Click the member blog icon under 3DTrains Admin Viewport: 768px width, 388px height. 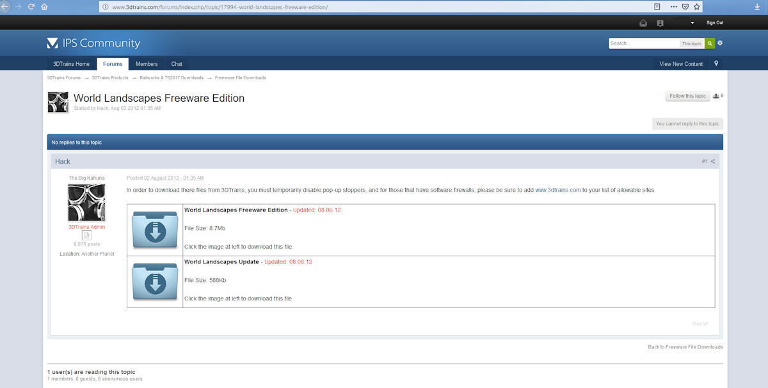pos(87,235)
